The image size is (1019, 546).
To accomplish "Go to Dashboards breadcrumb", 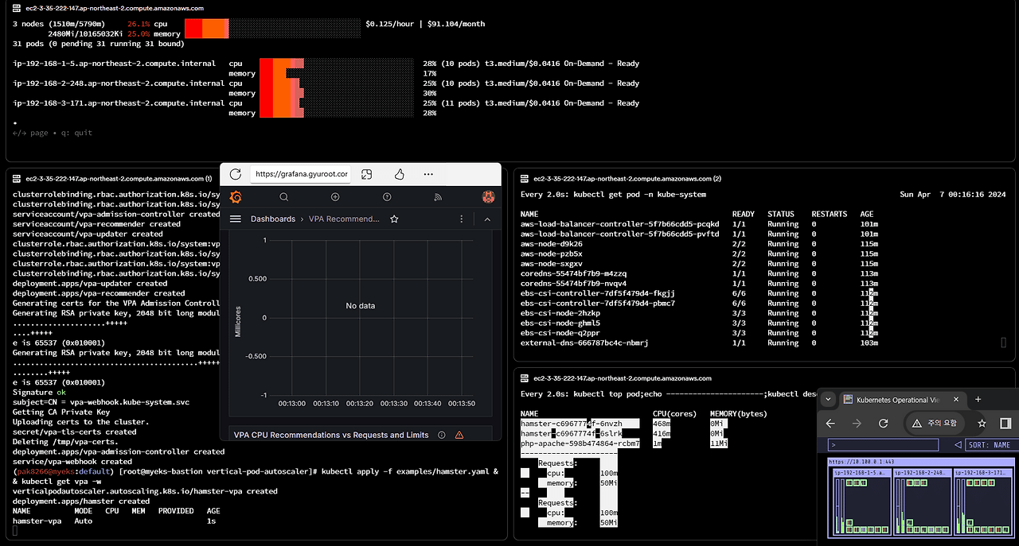I will (273, 219).
